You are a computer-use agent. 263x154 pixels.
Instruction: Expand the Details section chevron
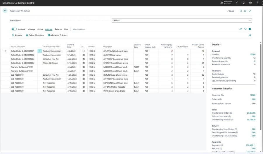pyautogui.click(x=220, y=45)
